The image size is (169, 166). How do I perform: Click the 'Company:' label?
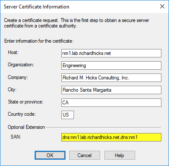pyautogui.click(x=18, y=77)
